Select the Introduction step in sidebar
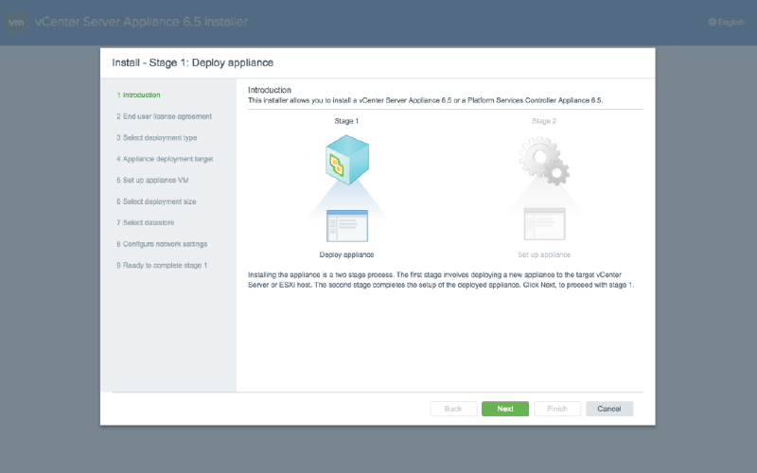This screenshot has width=757, height=473. coord(141,95)
